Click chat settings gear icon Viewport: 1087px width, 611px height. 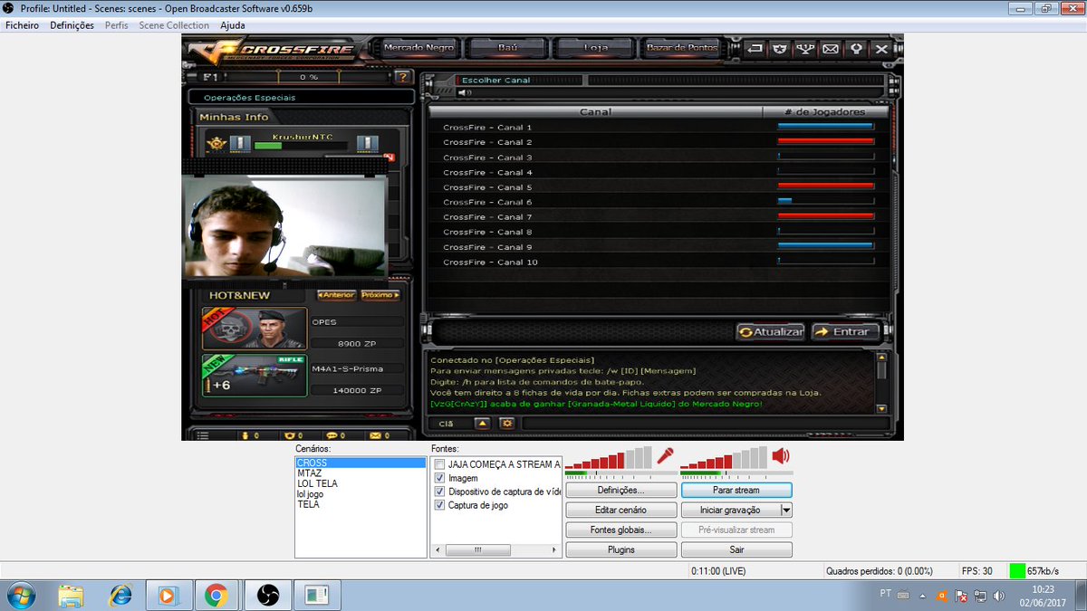(506, 423)
